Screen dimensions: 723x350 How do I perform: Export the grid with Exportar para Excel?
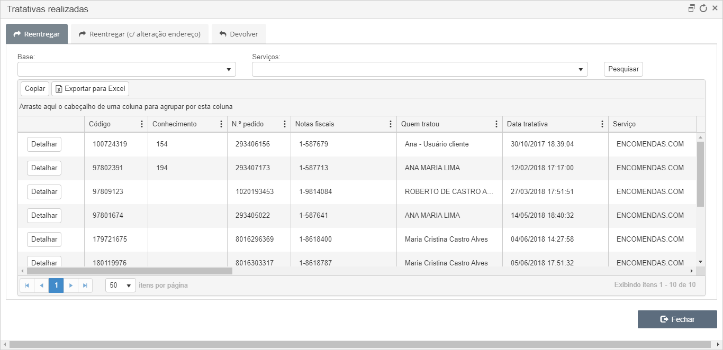pos(91,89)
